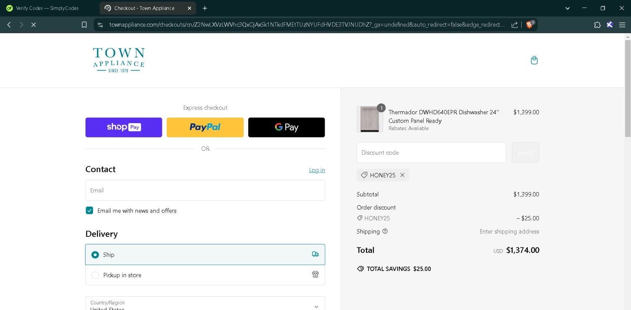This screenshot has height=310, width=631.
Task: Toggle Email me with news and offers
Action: 89,210
